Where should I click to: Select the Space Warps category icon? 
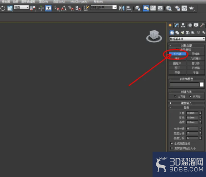pos(199,33)
